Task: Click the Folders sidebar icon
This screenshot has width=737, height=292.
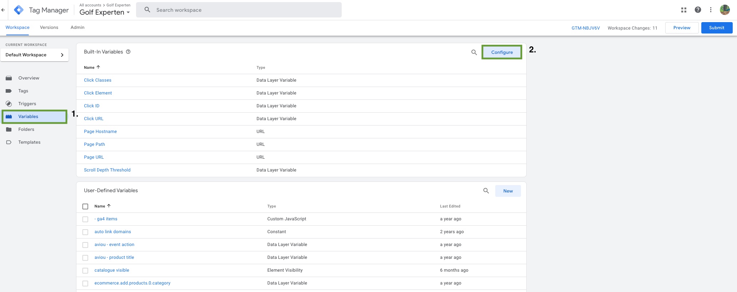Action: (9, 129)
